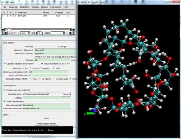Toggle the Top (T) flag for conf.gro
Viewport: 181px width, 139px height.
tap(7, 16)
